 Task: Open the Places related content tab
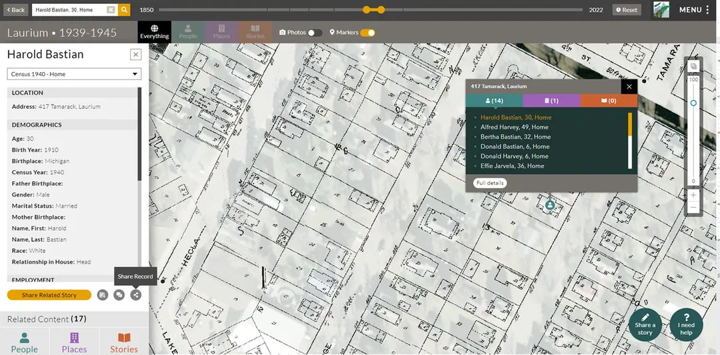[75, 342]
